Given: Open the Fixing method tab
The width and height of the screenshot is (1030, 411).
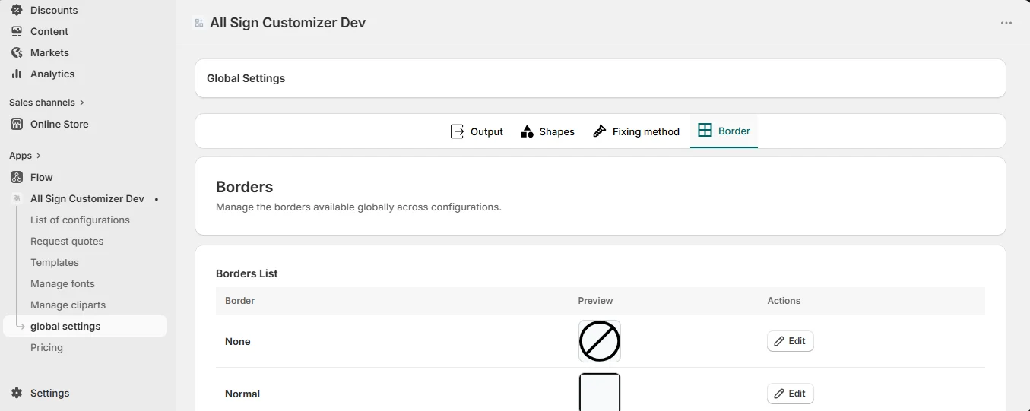Looking at the screenshot, I should click(x=635, y=131).
